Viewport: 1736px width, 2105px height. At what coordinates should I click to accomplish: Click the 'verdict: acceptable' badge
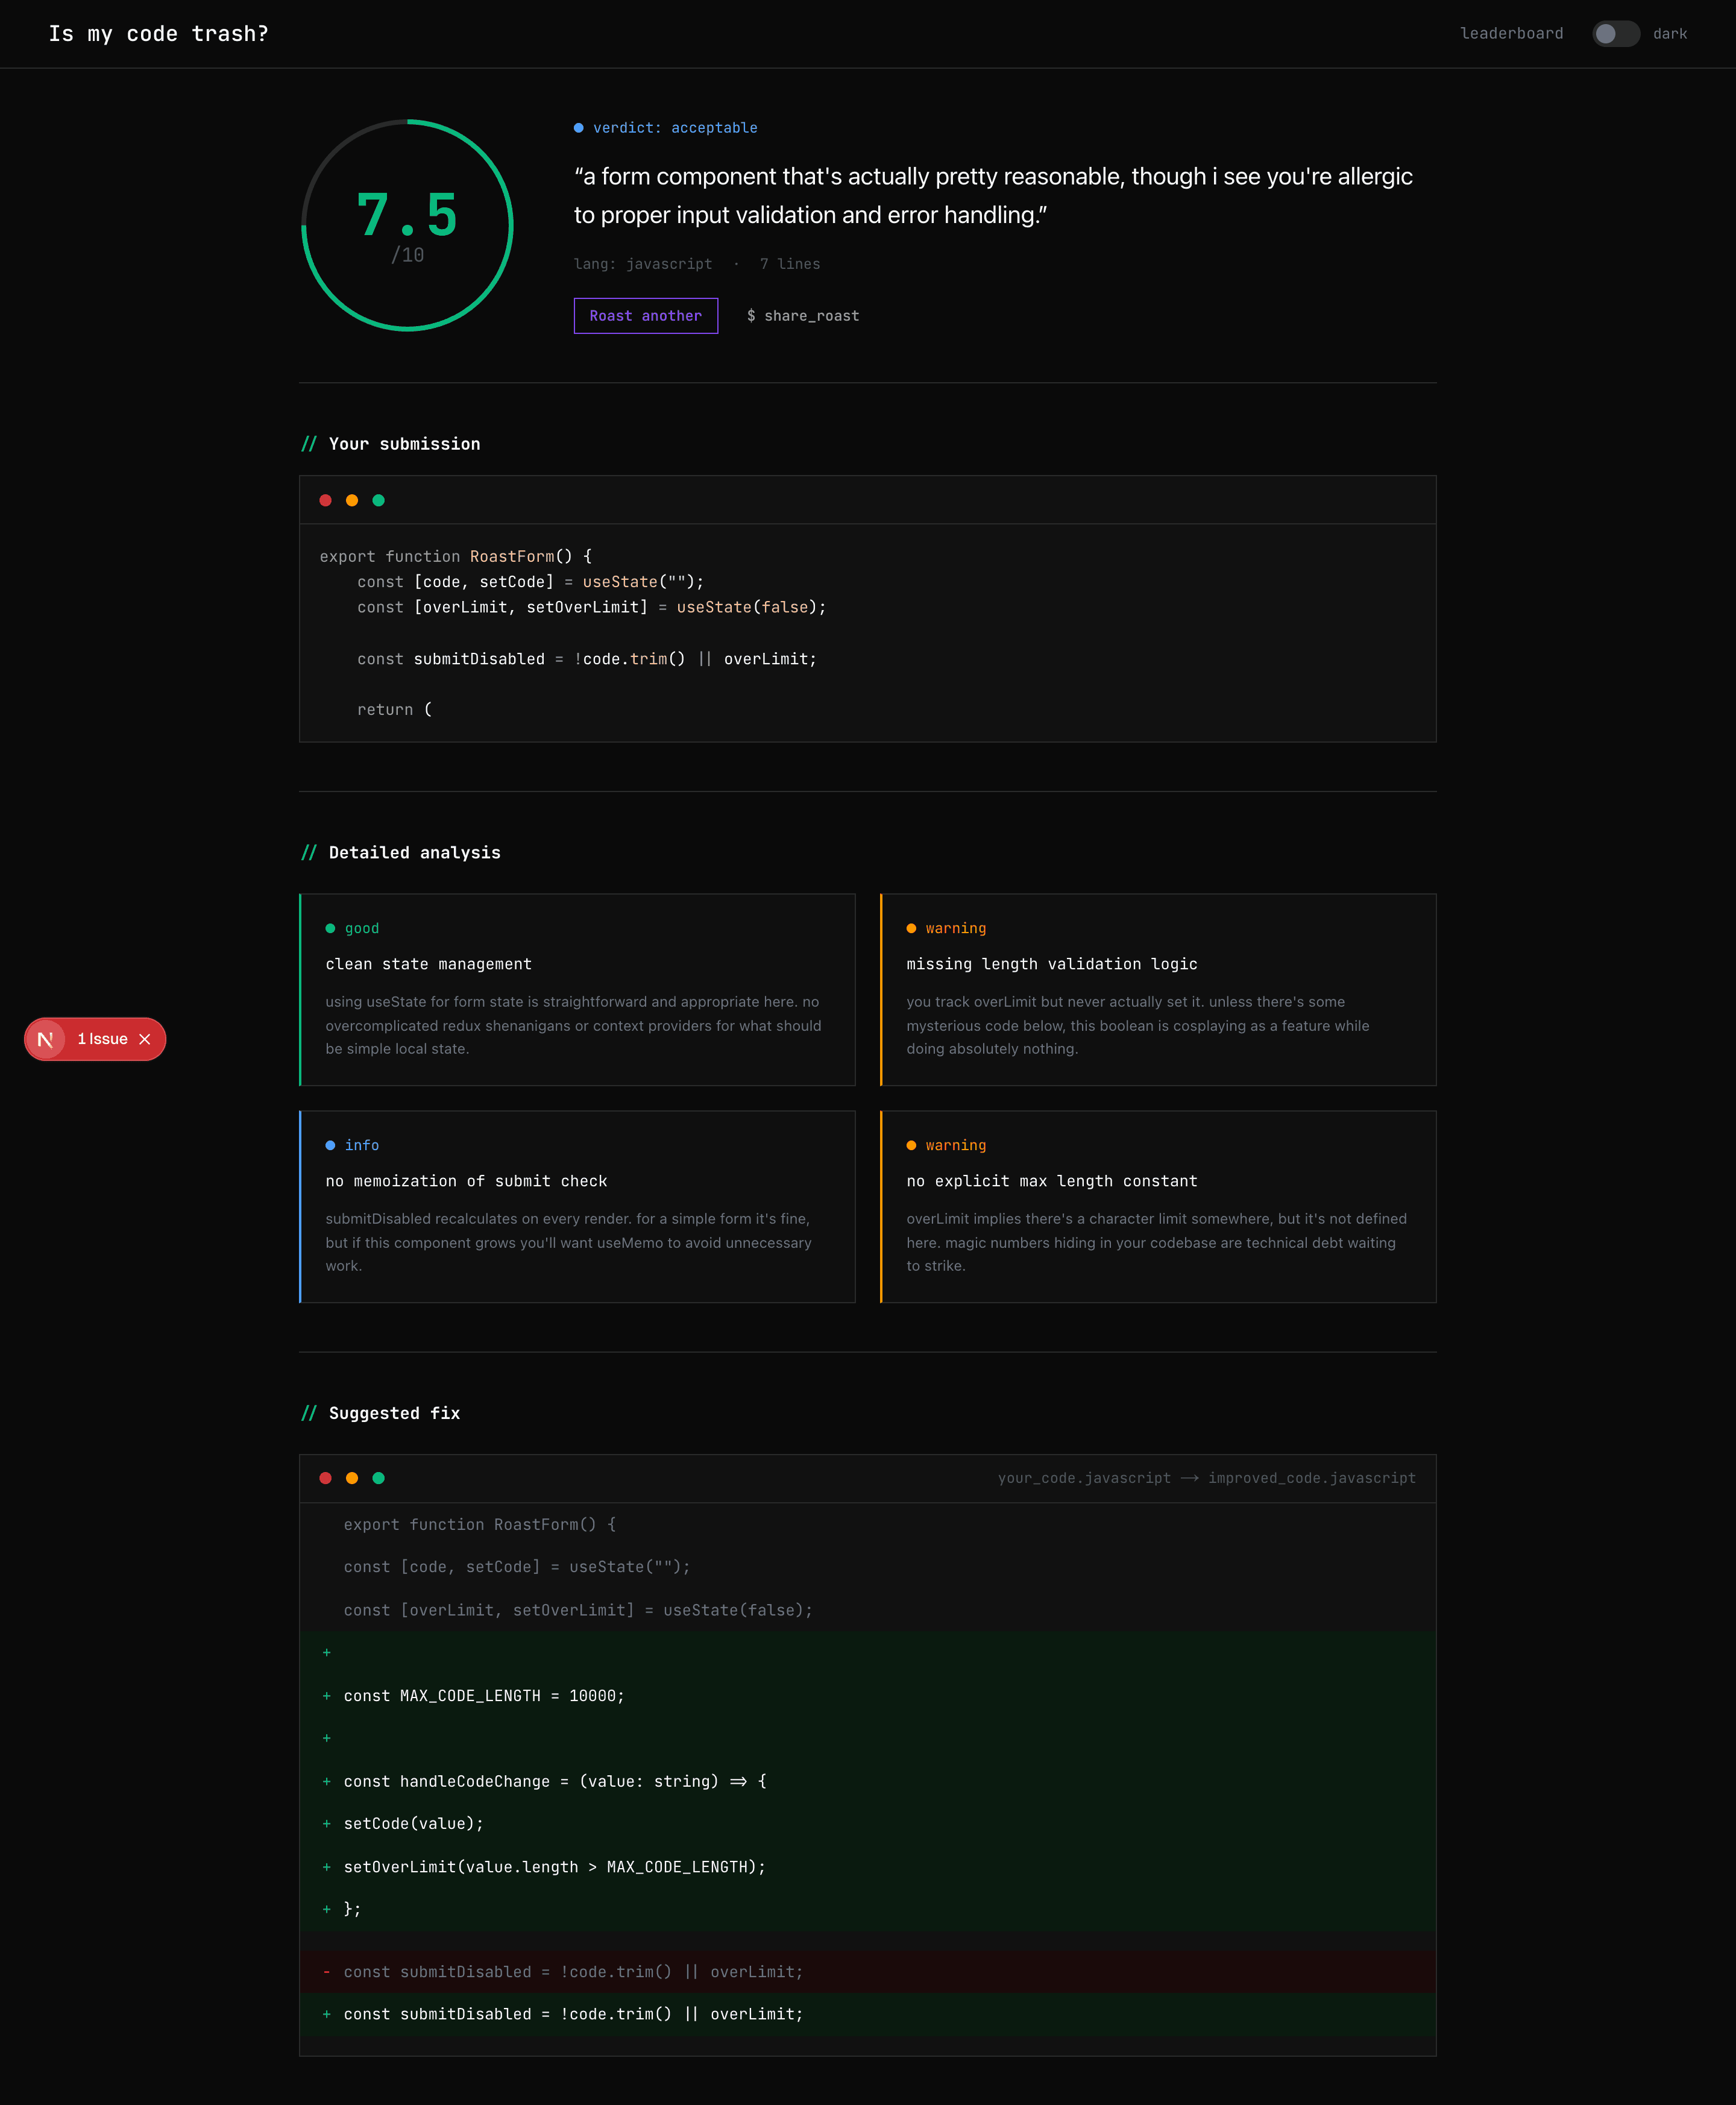[x=666, y=128]
